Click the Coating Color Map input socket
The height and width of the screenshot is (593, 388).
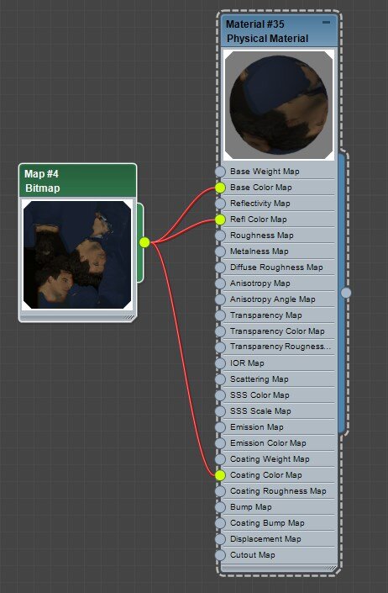[x=220, y=475]
